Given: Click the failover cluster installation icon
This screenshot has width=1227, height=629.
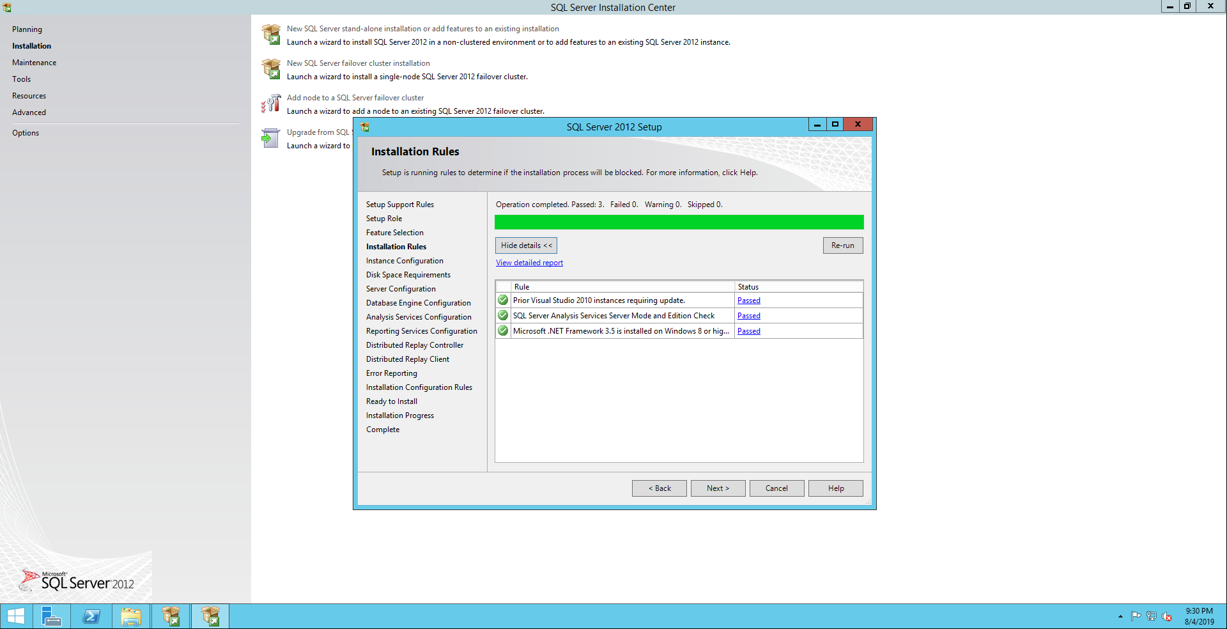Looking at the screenshot, I should coord(271,69).
